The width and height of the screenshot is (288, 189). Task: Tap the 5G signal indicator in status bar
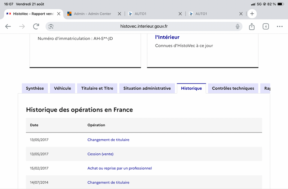tap(259, 4)
